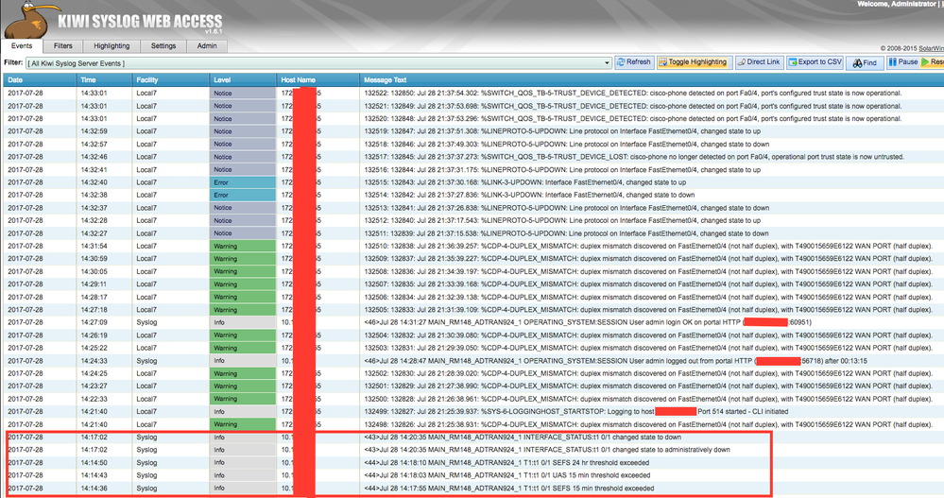
Task: Click the Error level at 14:32:40
Action: click(243, 182)
